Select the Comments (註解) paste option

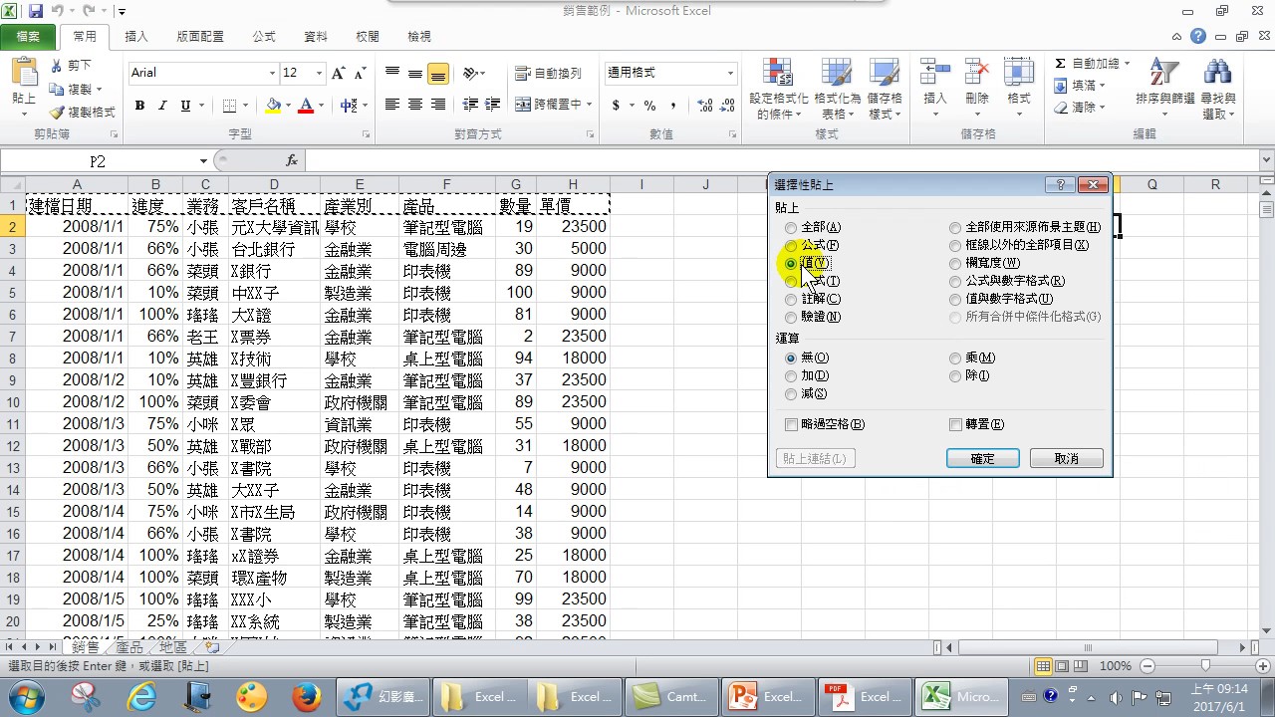(x=791, y=299)
